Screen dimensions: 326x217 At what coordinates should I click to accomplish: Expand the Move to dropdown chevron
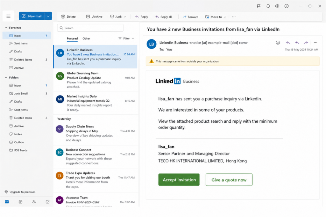pos(225,17)
